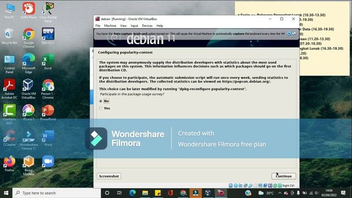
Task: Open the volume tray icon
Action: point(317,193)
